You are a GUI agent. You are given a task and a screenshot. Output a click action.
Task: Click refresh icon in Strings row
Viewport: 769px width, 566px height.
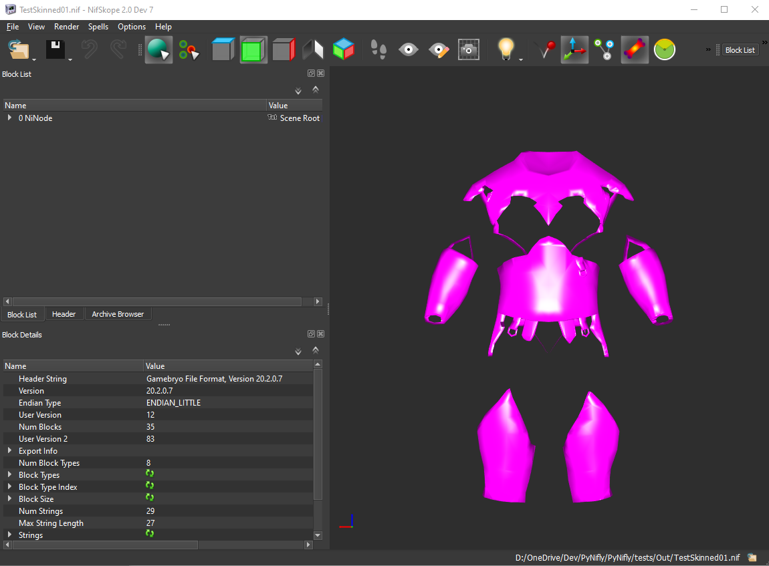[150, 534]
